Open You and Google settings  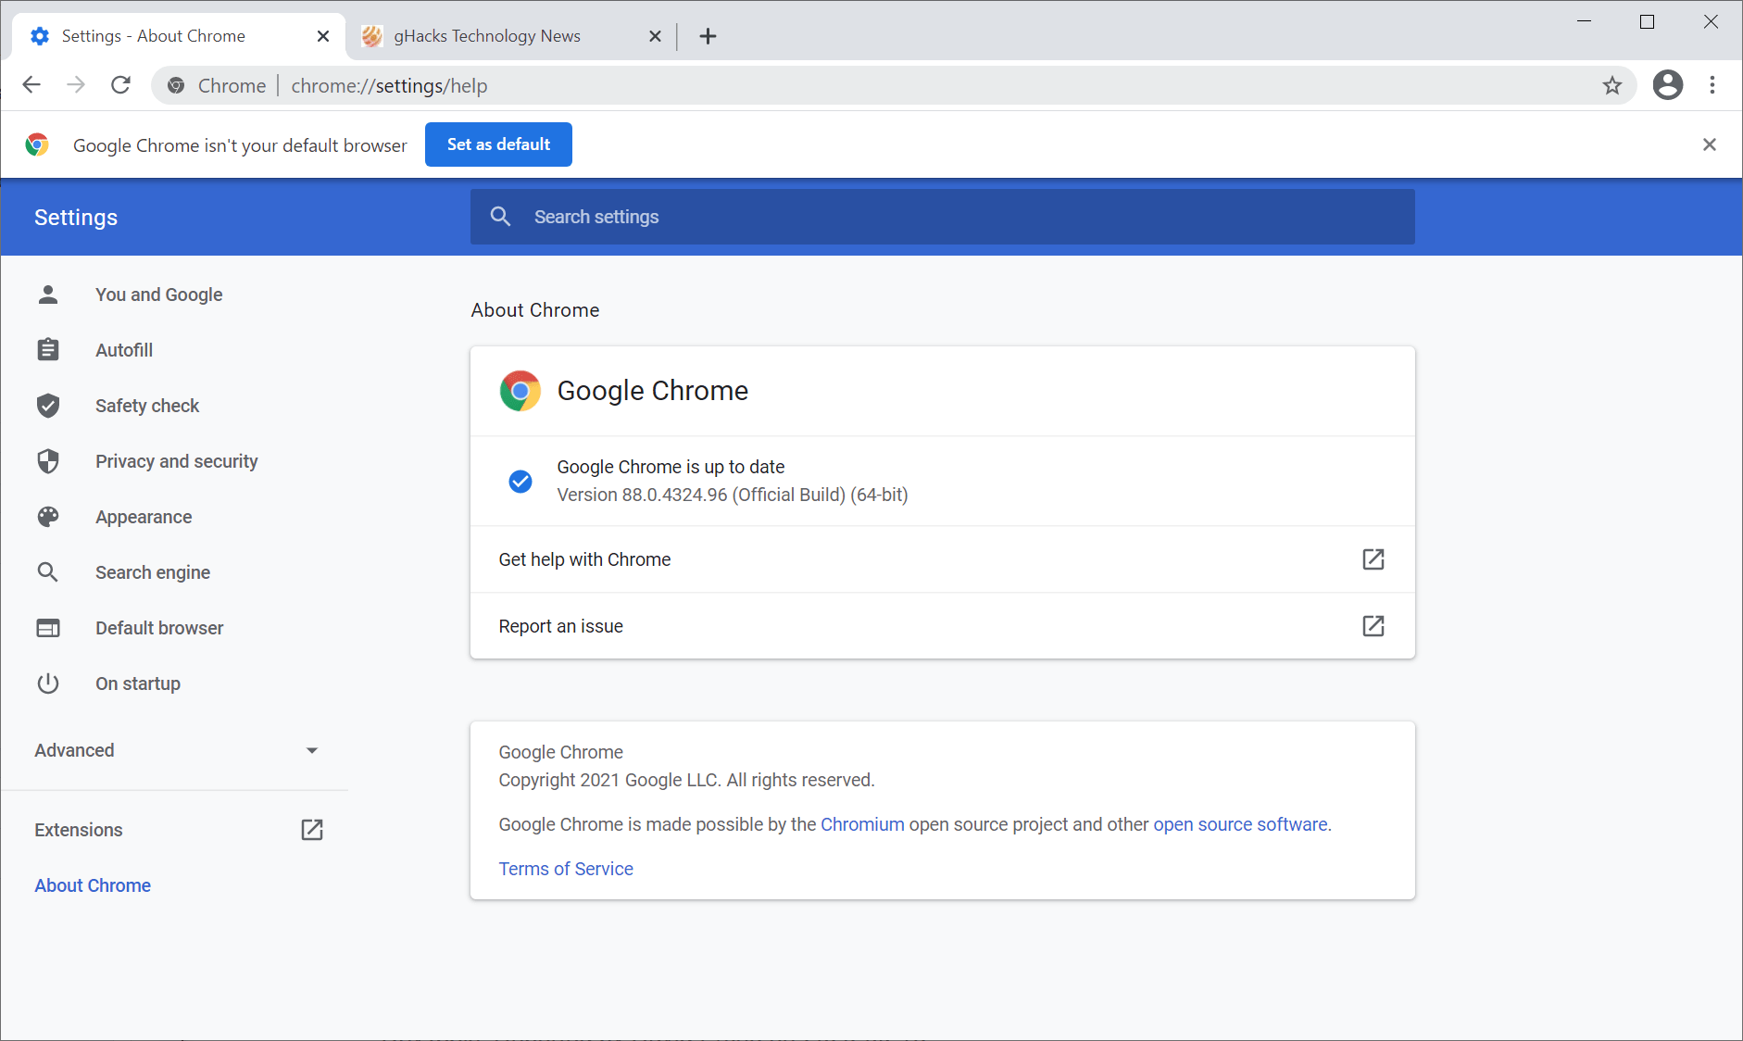point(159,295)
